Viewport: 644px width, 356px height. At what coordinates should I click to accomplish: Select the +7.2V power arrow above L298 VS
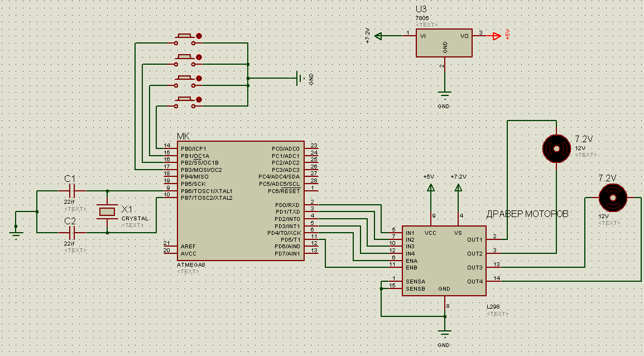pos(458,190)
